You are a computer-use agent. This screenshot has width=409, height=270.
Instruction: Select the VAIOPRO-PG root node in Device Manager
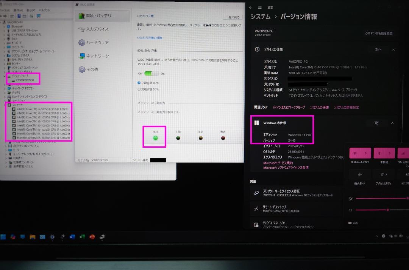click(x=13, y=22)
